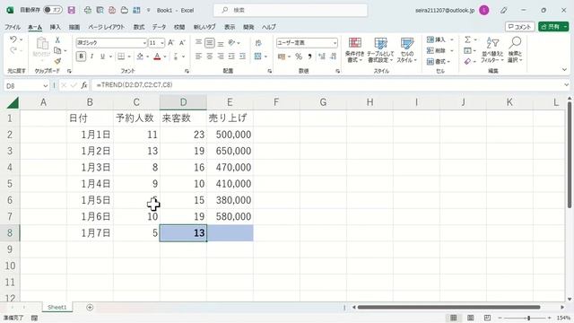Click the AutoSum sigma icon
The height and width of the screenshot is (323, 574).
tap(467, 39)
